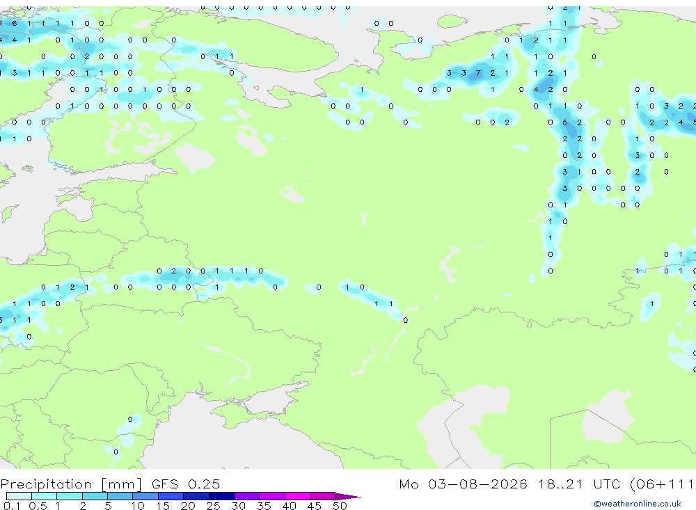Image resolution: width=696 pixels, height=510 pixels.
Task: Select the 20–25 mm dark blue swatch
Action: click(196, 496)
